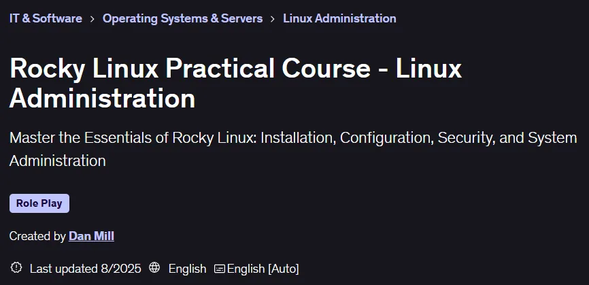Click the globe language icon
Viewport: 589px width, 285px height.
(154, 268)
